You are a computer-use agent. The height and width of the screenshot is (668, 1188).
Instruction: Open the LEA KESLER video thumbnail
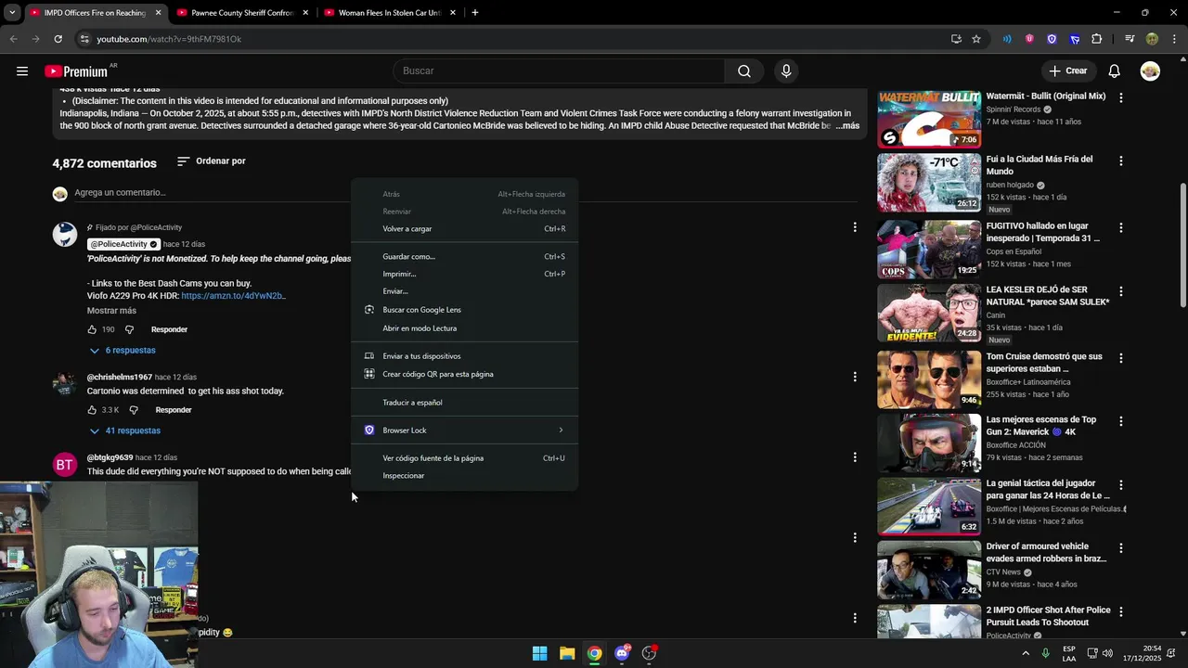click(929, 313)
